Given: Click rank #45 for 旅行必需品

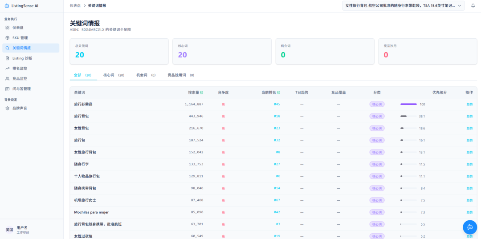Looking at the screenshot, I should tap(277, 104).
